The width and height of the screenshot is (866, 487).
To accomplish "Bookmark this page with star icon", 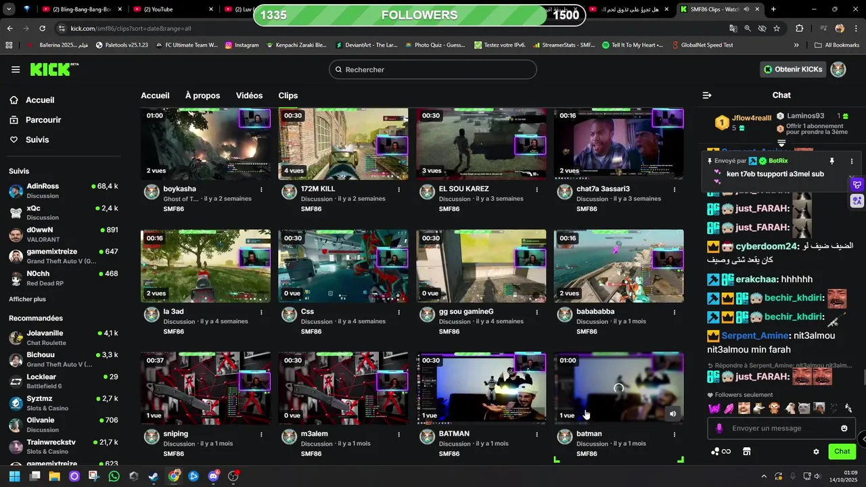I will point(777,28).
